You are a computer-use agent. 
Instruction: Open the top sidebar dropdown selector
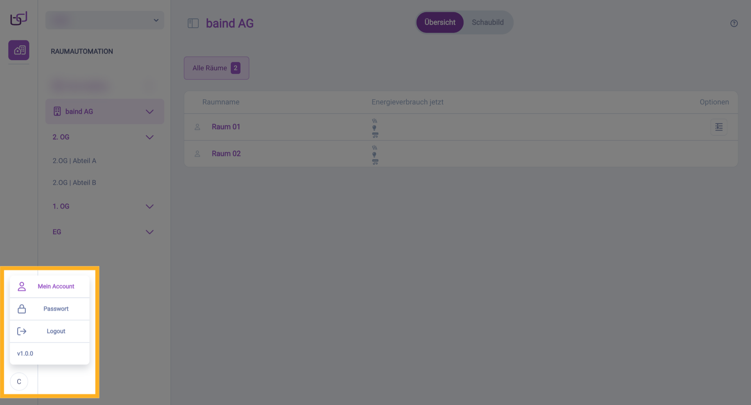[x=105, y=20]
